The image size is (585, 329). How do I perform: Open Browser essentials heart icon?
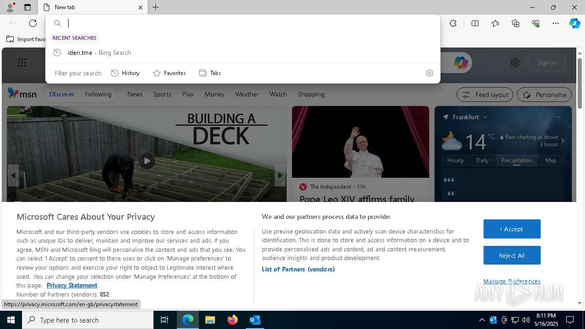pyautogui.click(x=536, y=23)
